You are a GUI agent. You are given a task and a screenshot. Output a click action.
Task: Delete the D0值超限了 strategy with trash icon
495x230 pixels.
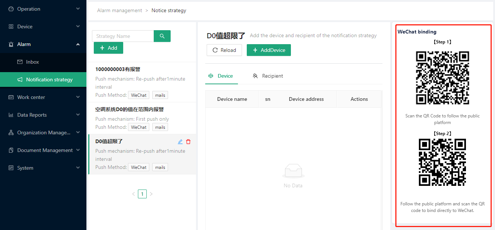[x=188, y=142]
